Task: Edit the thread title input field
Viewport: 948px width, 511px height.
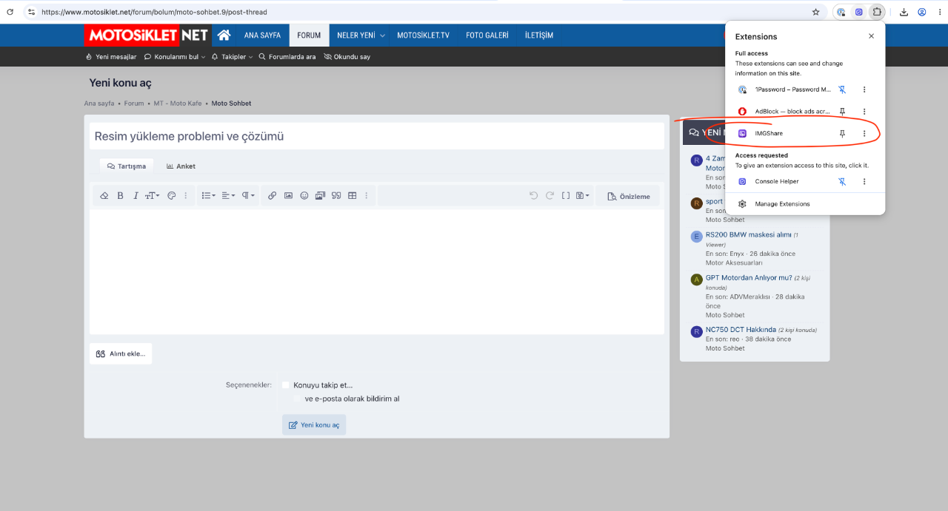Action: point(376,136)
